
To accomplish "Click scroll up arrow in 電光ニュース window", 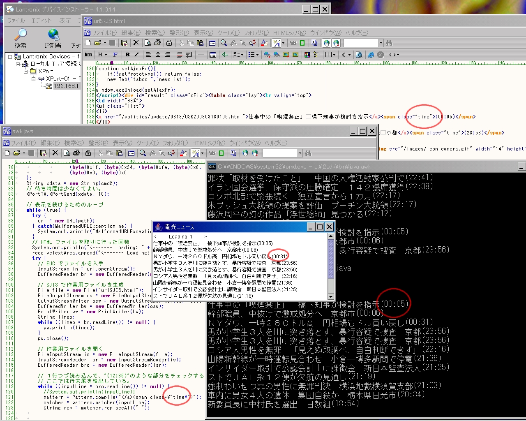I will pyautogui.click(x=331, y=237).
